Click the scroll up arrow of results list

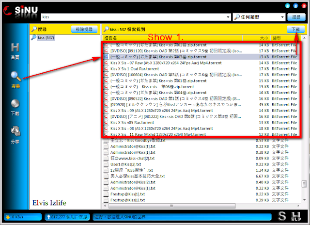304,38
